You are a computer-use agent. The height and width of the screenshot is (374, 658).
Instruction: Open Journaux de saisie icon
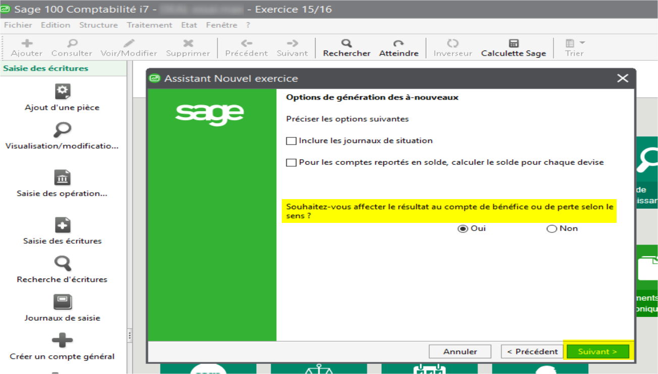62,302
